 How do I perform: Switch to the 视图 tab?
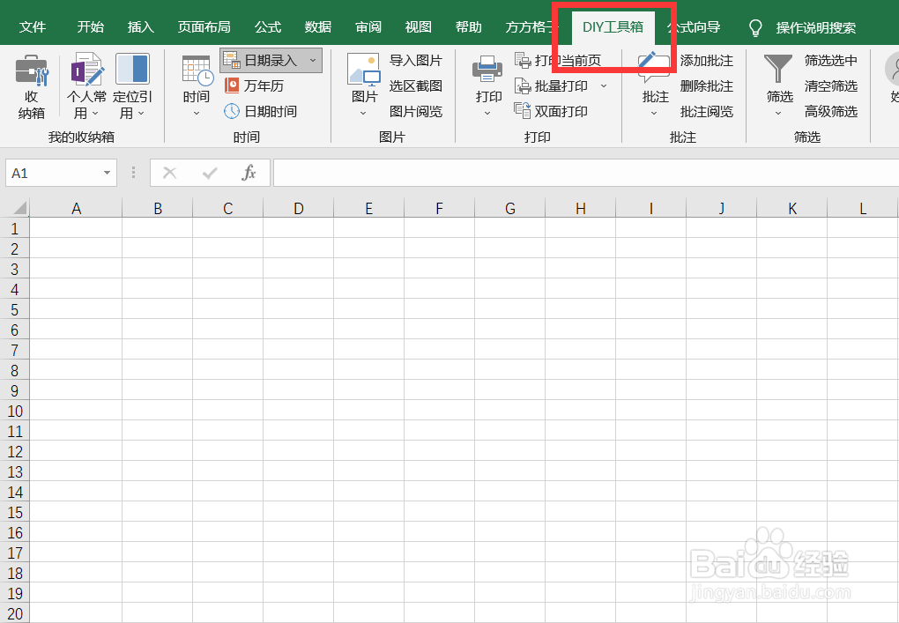[418, 27]
